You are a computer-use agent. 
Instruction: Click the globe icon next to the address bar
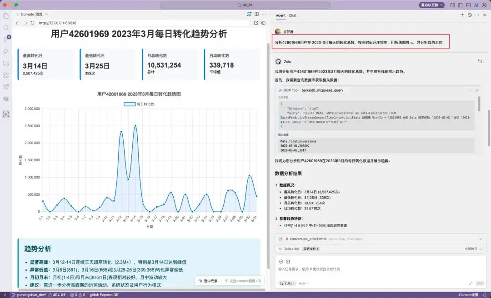click(x=263, y=23)
